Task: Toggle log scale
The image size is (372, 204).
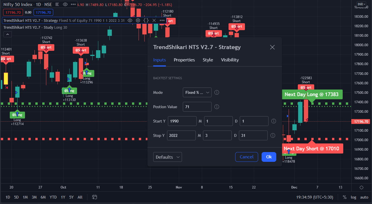Action: tap(353, 197)
